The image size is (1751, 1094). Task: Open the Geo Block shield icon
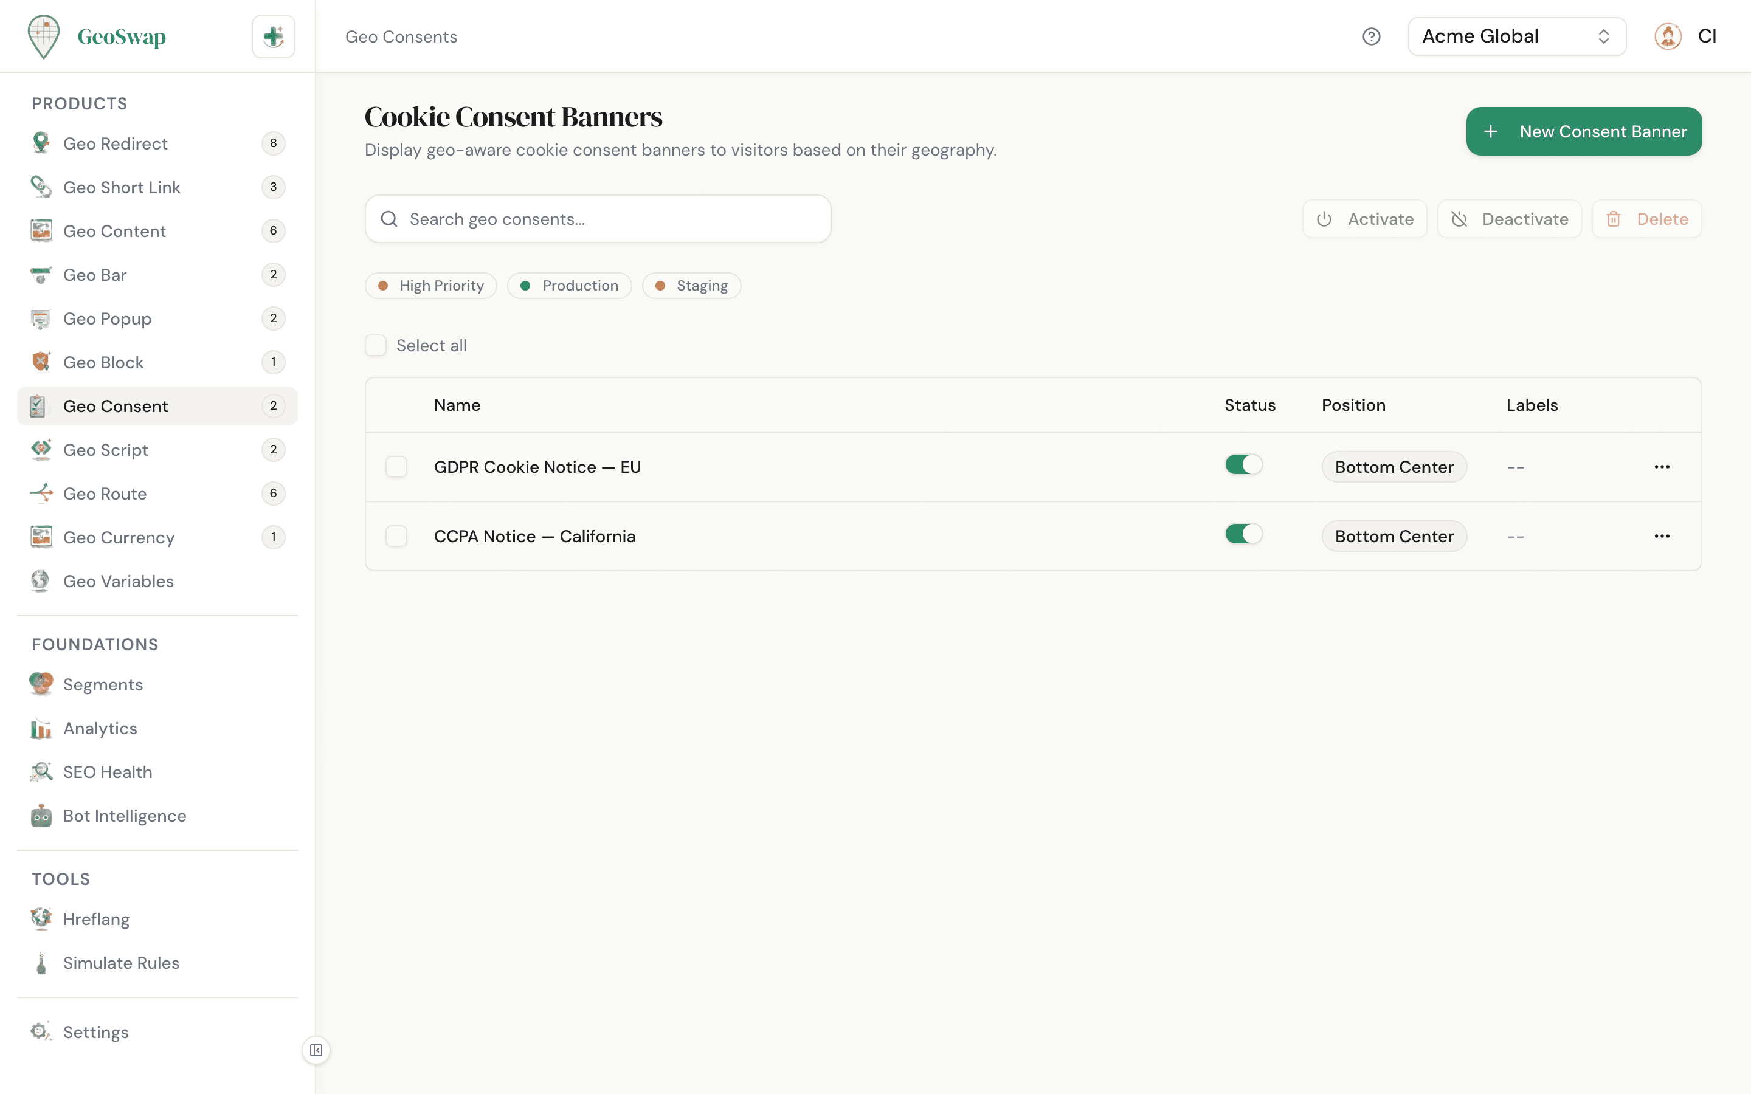click(41, 362)
